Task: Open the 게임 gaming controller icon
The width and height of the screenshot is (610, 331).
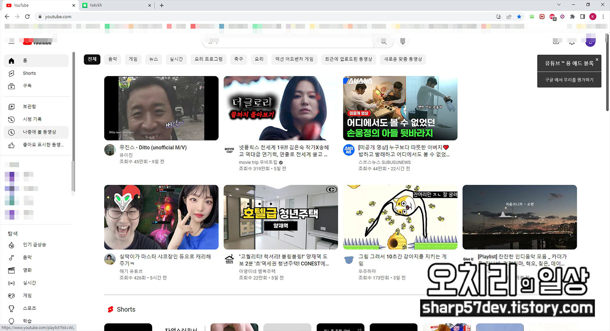Action: click(11, 296)
